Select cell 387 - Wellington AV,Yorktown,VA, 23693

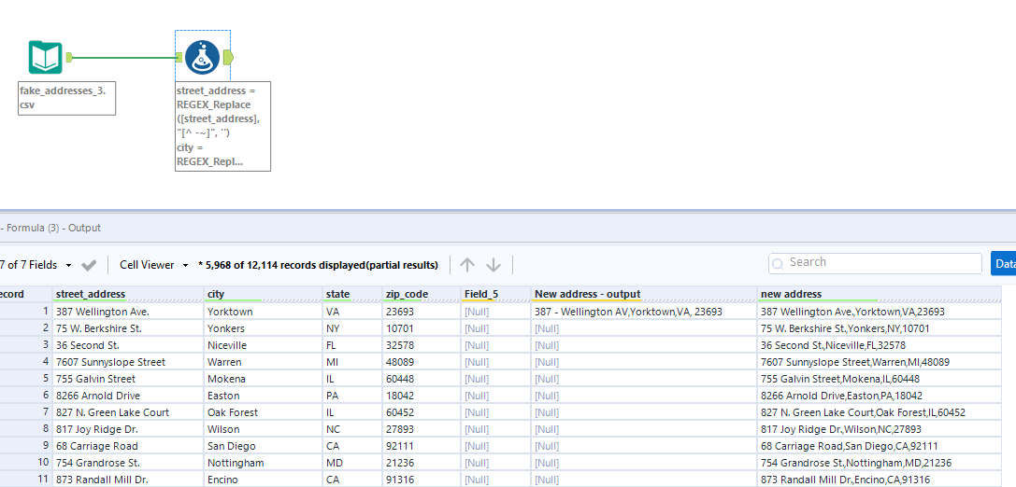[643, 312]
